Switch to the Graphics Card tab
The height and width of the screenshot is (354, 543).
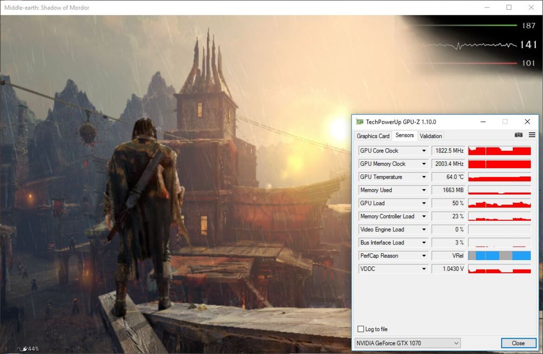click(373, 136)
